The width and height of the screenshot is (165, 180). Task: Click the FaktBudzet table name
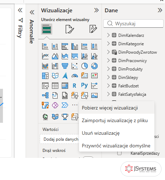pos(128,86)
